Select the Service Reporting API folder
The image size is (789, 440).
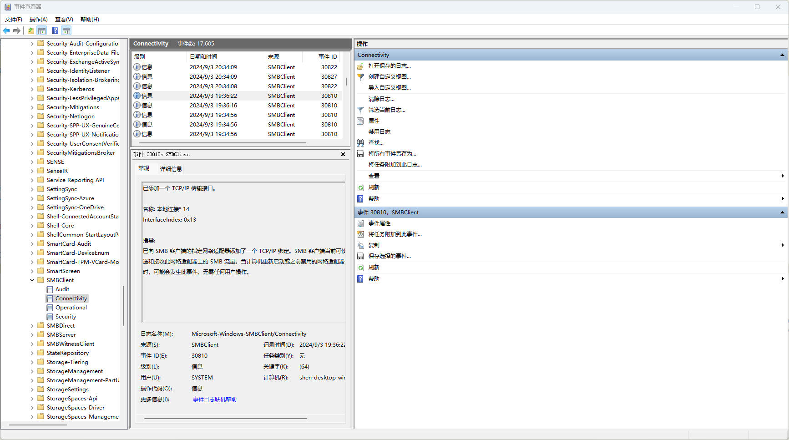click(x=75, y=180)
